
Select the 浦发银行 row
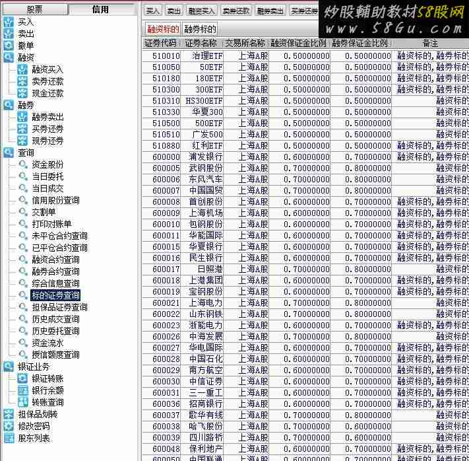click(x=305, y=157)
